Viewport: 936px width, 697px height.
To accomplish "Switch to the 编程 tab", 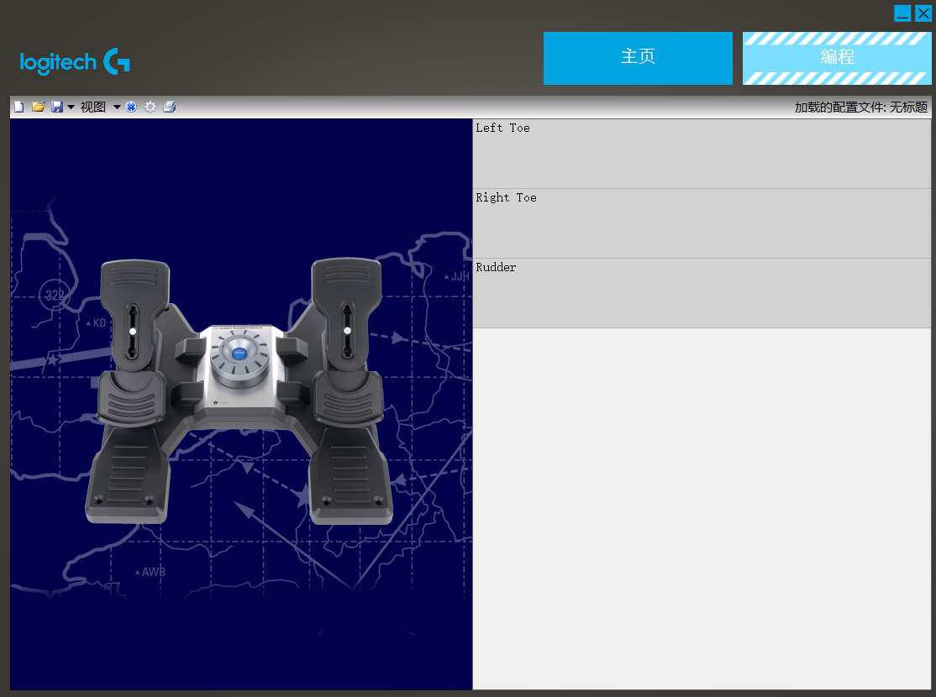I will coord(836,58).
